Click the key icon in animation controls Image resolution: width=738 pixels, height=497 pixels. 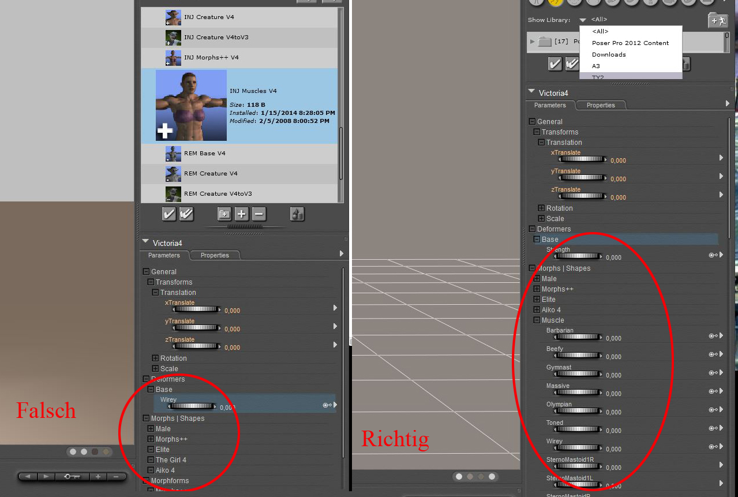[73, 477]
